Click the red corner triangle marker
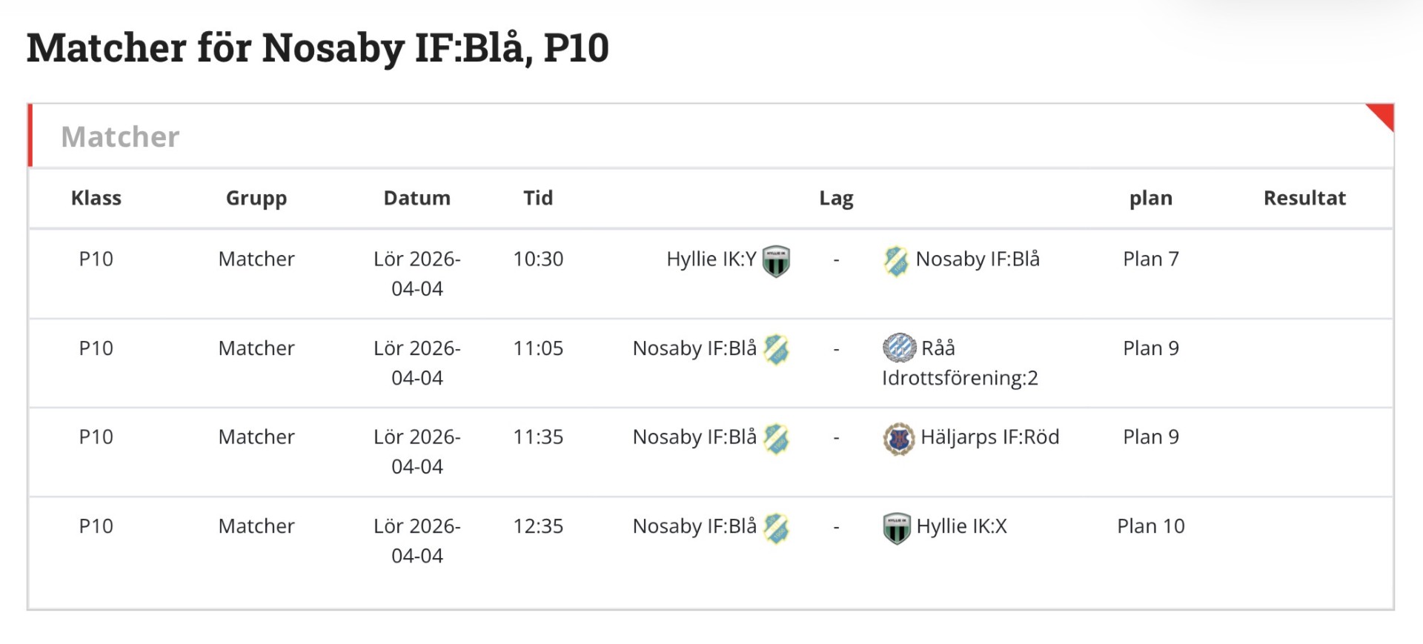 tap(1384, 114)
